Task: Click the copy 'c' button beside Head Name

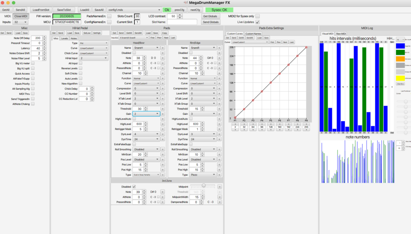Action: point(163,48)
